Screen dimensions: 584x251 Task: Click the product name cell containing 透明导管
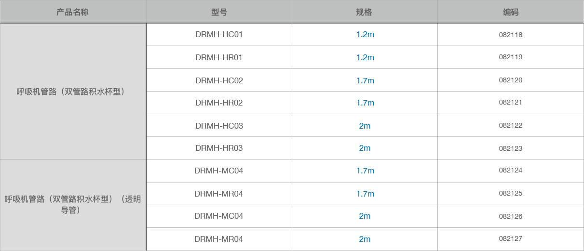tap(73, 204)
